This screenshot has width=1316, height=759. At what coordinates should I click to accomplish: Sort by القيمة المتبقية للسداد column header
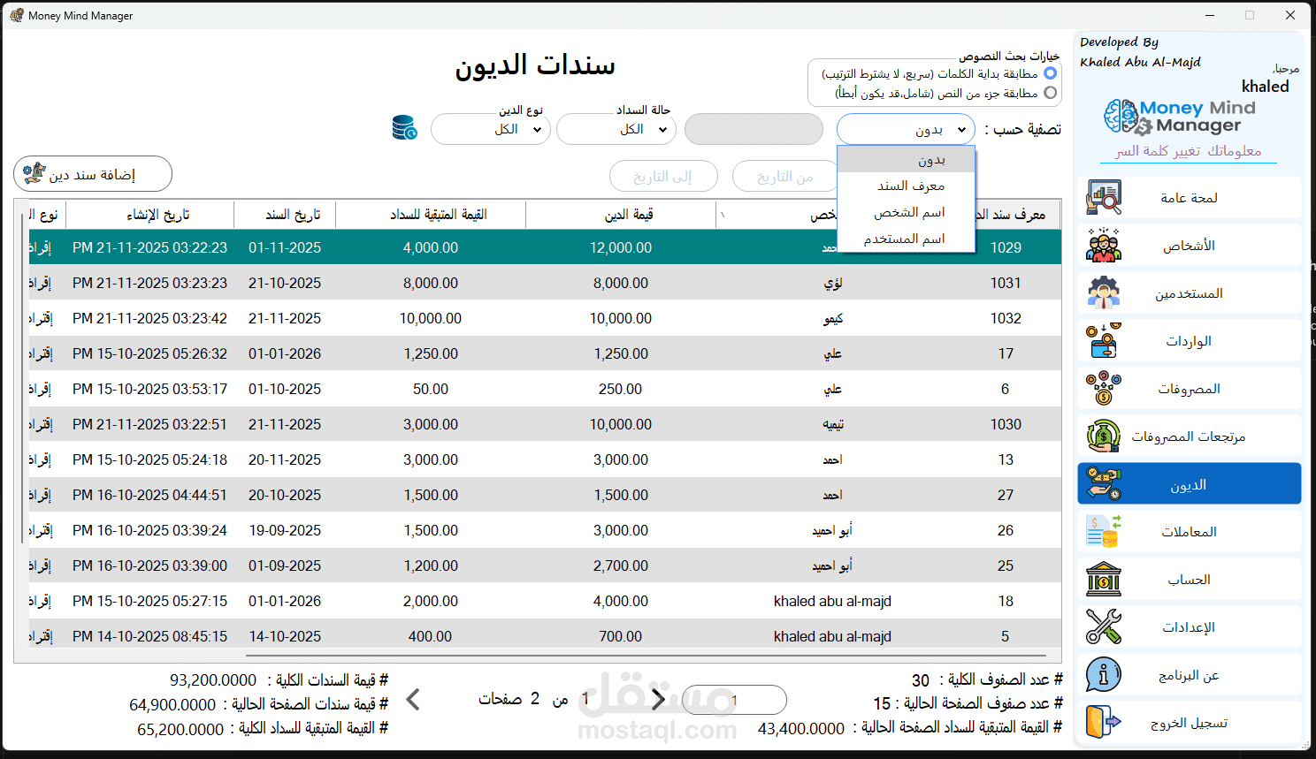[431, 215]
